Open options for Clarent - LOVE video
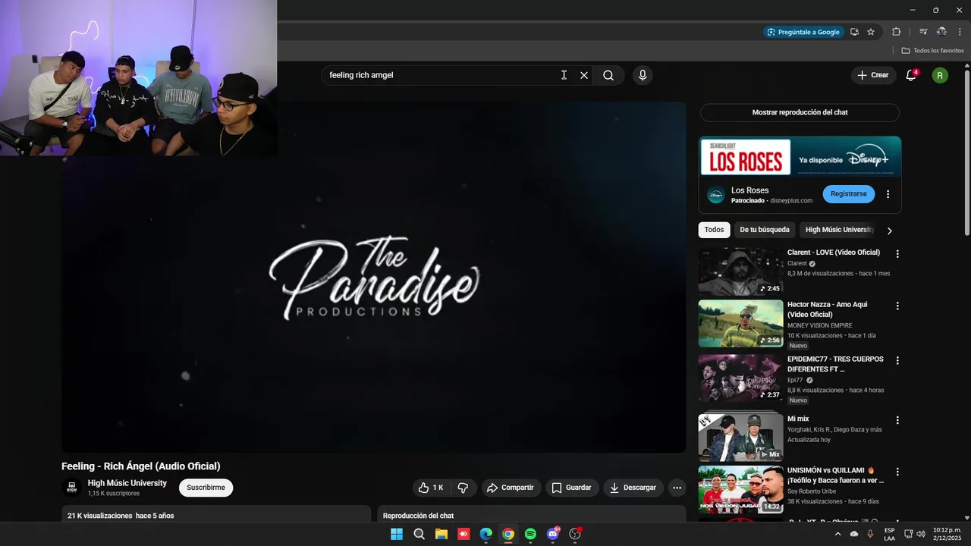Image resolution: width=971 pixels, height=546 pixels. [x=897, y=254]
